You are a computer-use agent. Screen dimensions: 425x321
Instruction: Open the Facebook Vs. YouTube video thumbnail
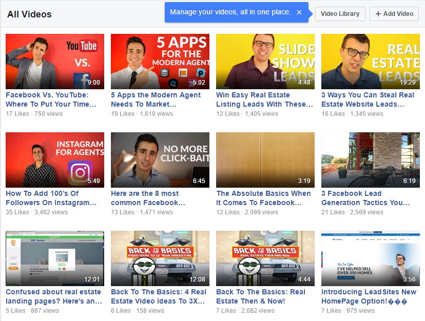pyautogui.click(x=55, y=62)
